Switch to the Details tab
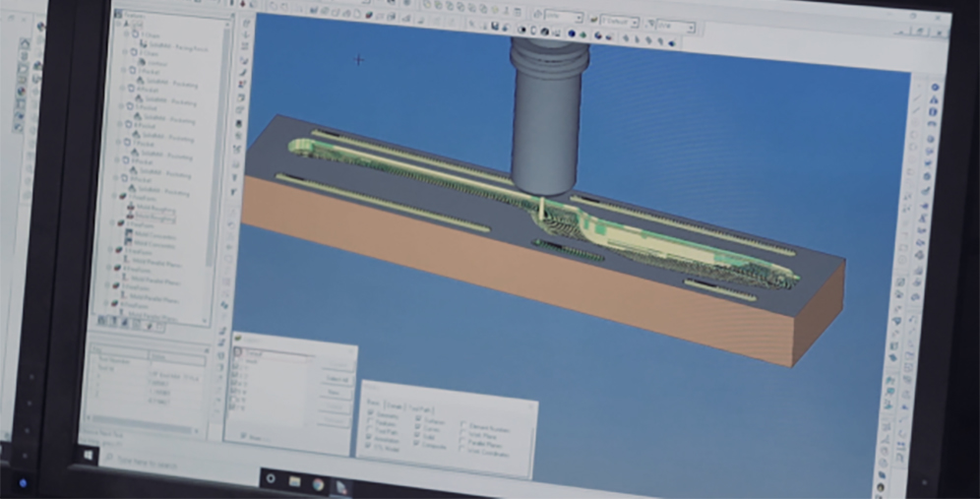 tap(395, 406)
